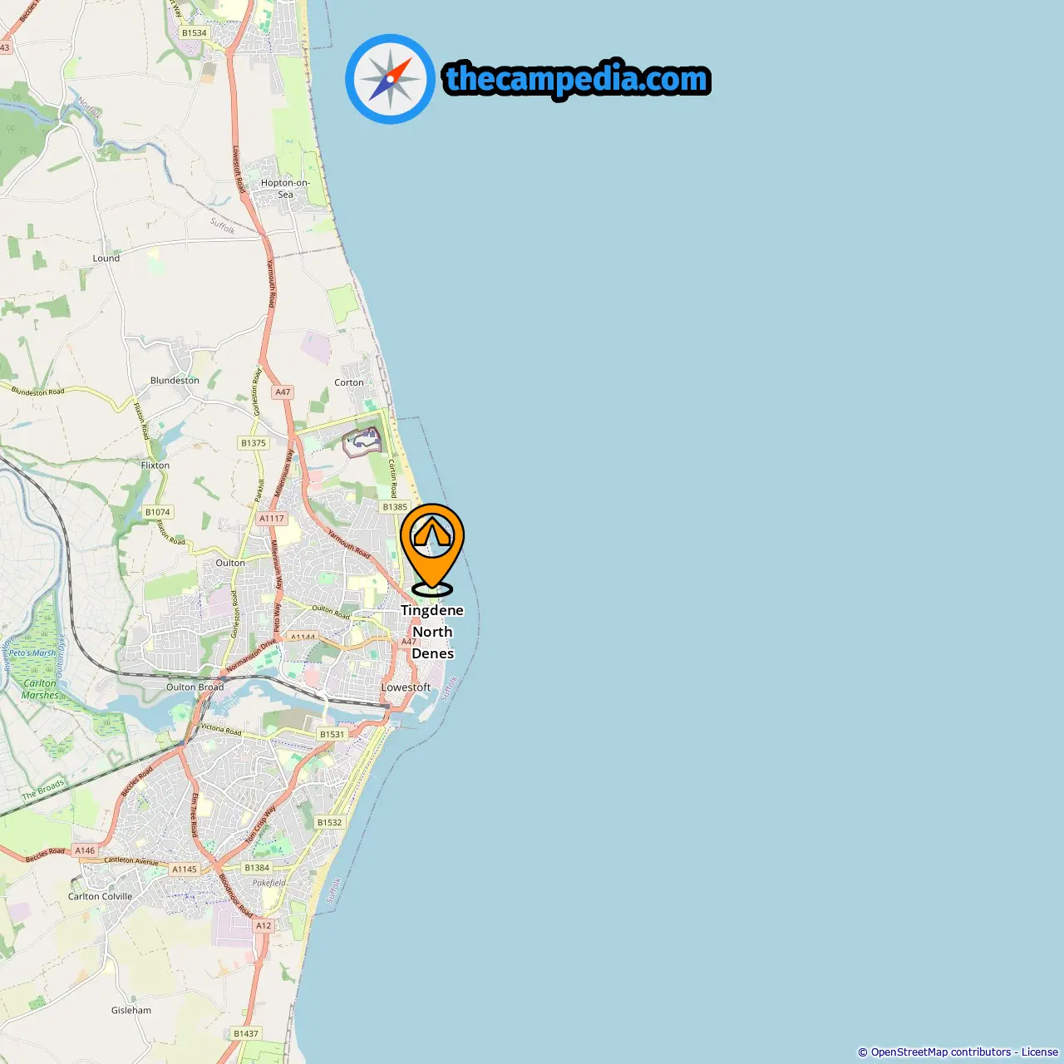Select the Lowestoft town label
The image size is (1064, 1064).
(406, 687)
